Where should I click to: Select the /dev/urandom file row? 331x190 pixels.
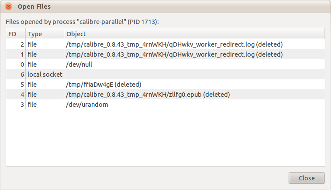click(x=87, y=105)
